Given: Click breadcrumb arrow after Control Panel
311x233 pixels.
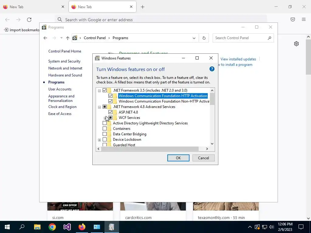Looking at the screenshot, I should [x=109, y=38].
